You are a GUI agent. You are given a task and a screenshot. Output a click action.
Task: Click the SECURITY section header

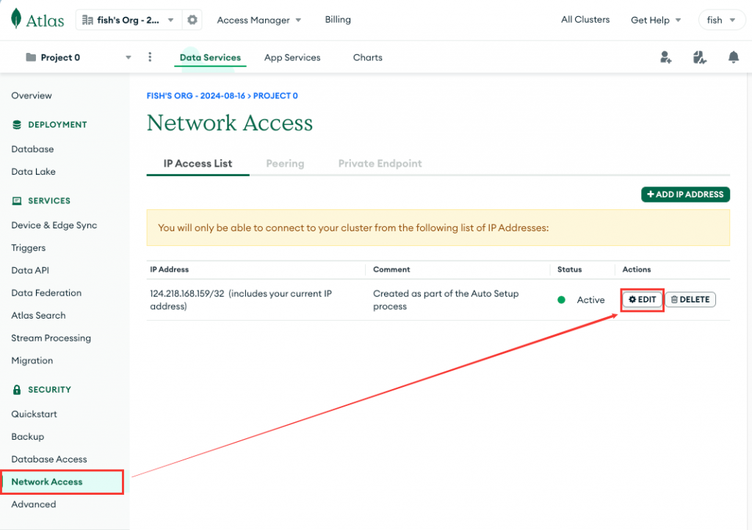(x=49, y=390)
